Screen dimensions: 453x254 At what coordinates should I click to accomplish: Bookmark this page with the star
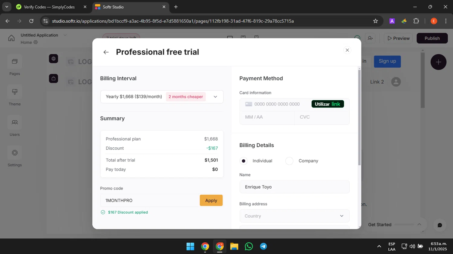pos(375,21)
